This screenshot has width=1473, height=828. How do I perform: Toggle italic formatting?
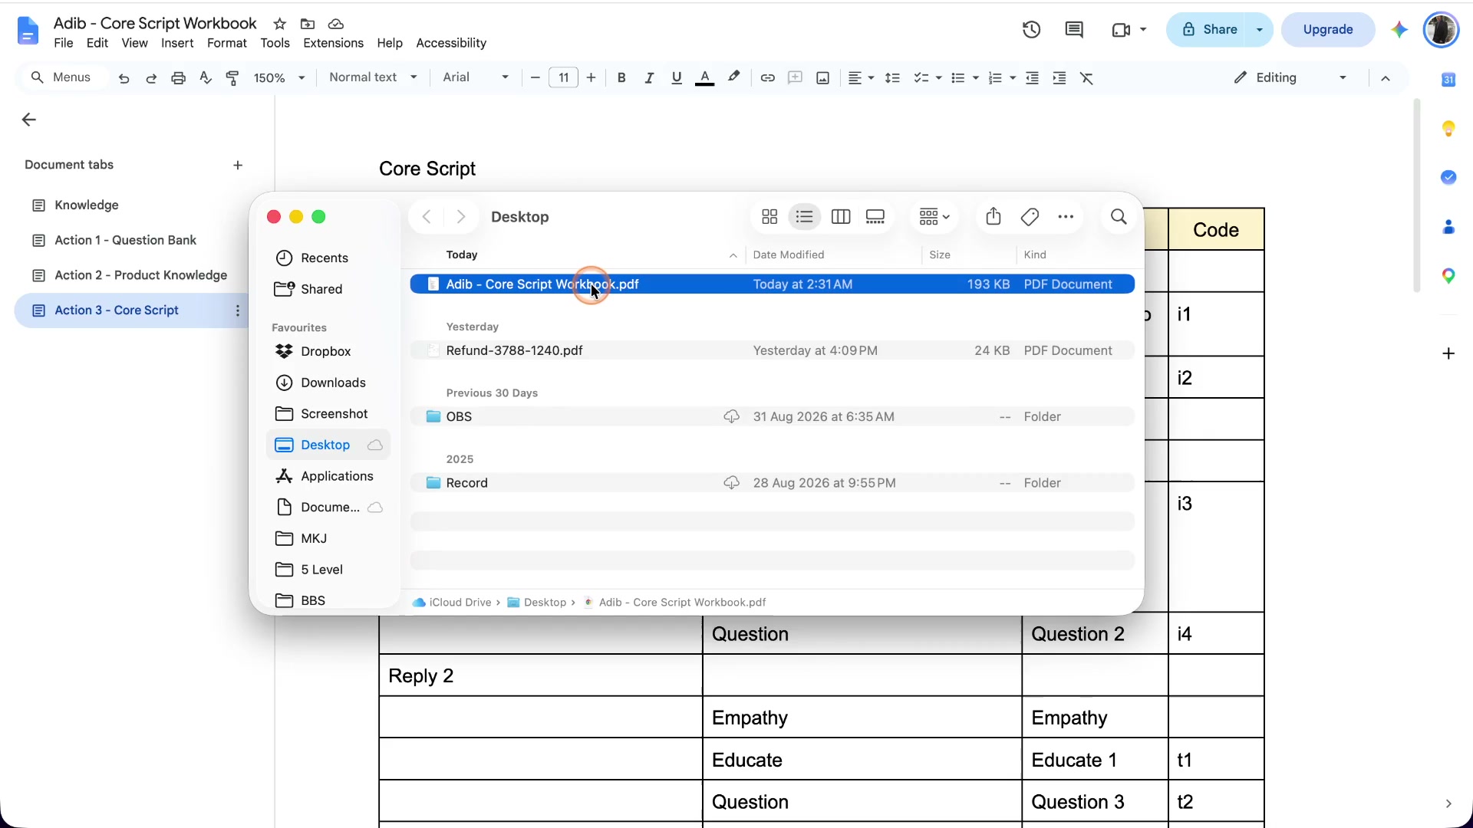[649, 77]
